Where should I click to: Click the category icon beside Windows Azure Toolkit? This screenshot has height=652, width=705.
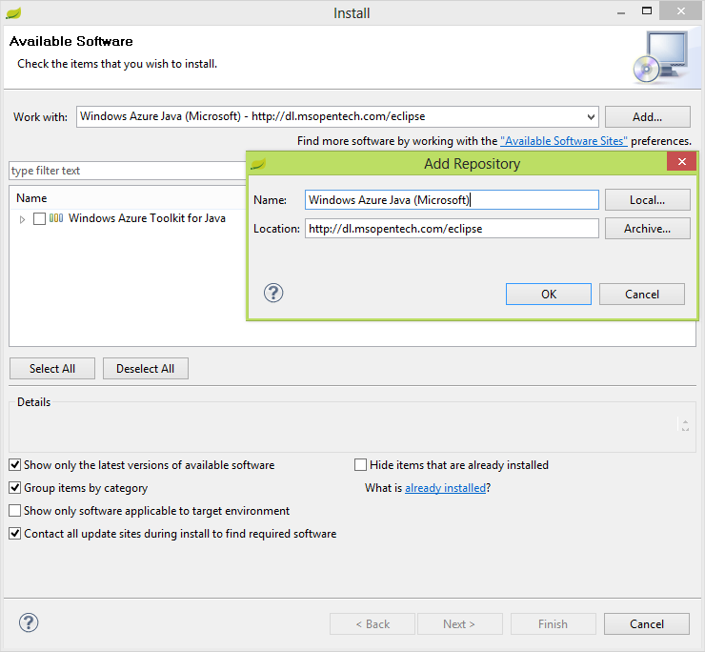(56, 218)
